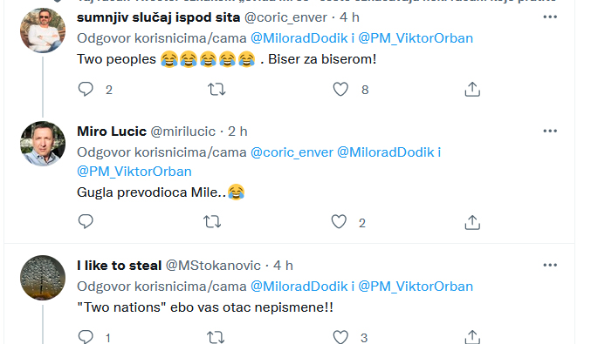The width and height of the screenshot is (591, 344).
Task: Share Miro Lucic's tweet
Action: [472, 223]
